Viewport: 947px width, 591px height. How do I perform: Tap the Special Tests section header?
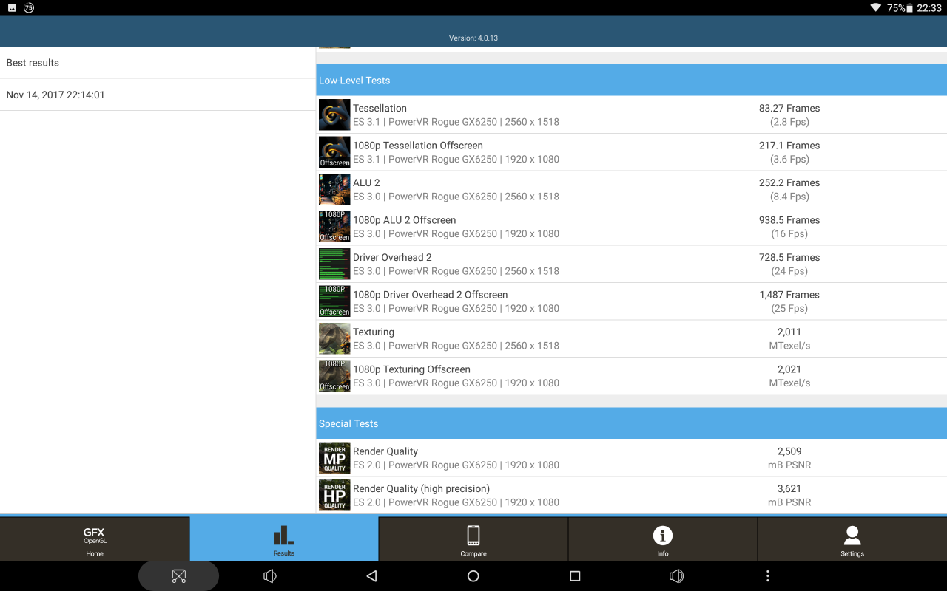pos(631,423)
